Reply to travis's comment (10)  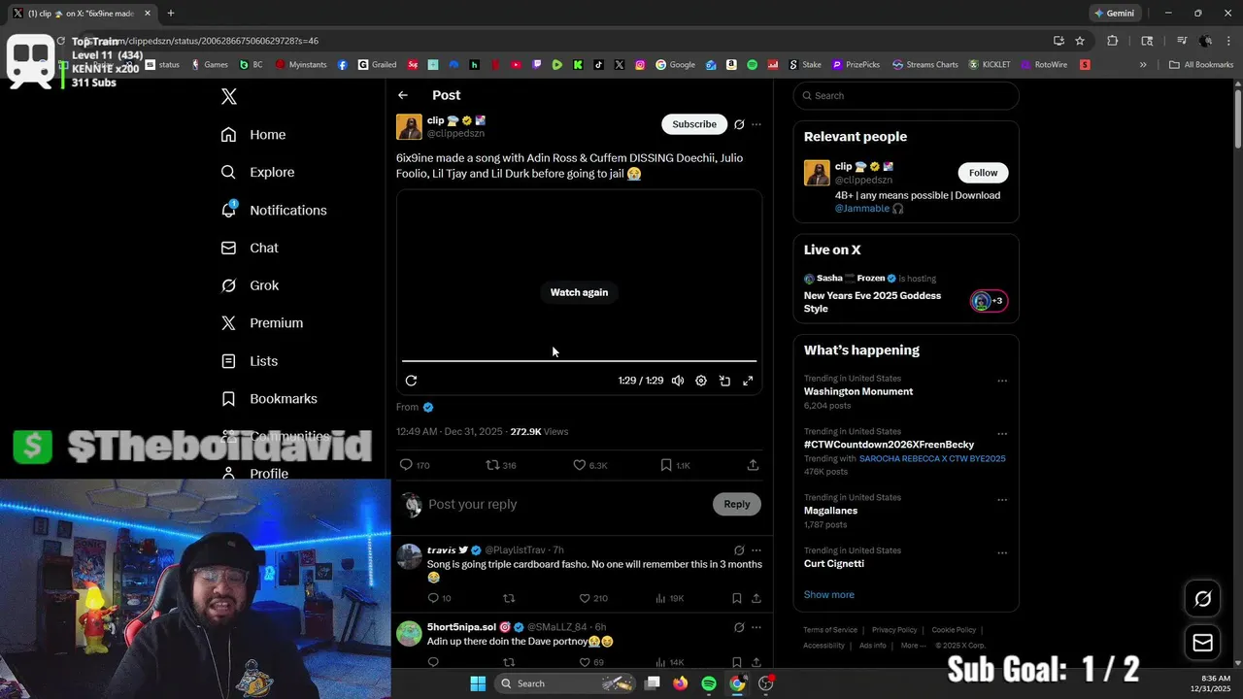click(x=439, y=598)
